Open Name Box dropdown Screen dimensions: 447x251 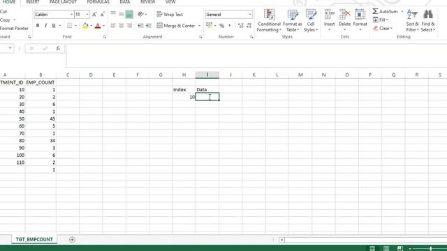10,48
